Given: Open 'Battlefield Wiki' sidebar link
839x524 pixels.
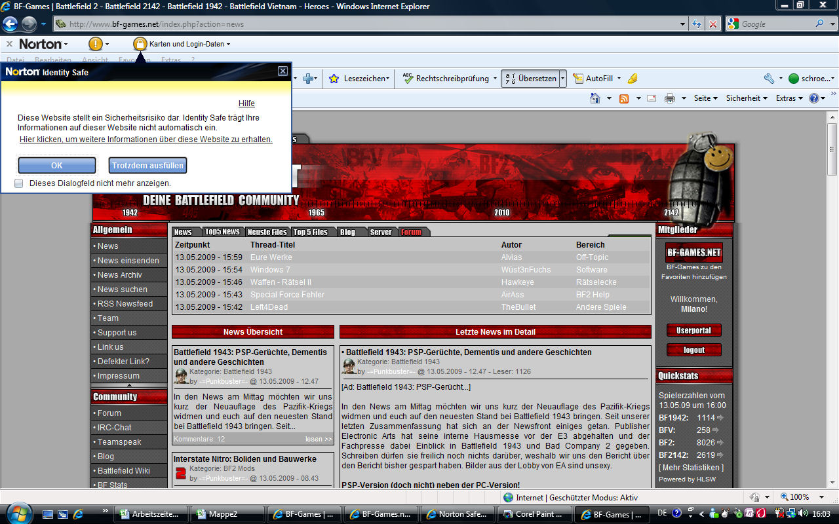Looking at the screenshot, I should pyautogui.click(x=124, y=471).
